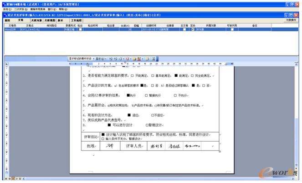Click the Accept Change icon
The width and height of the screenshot is (302, 183).
point(120,59)
